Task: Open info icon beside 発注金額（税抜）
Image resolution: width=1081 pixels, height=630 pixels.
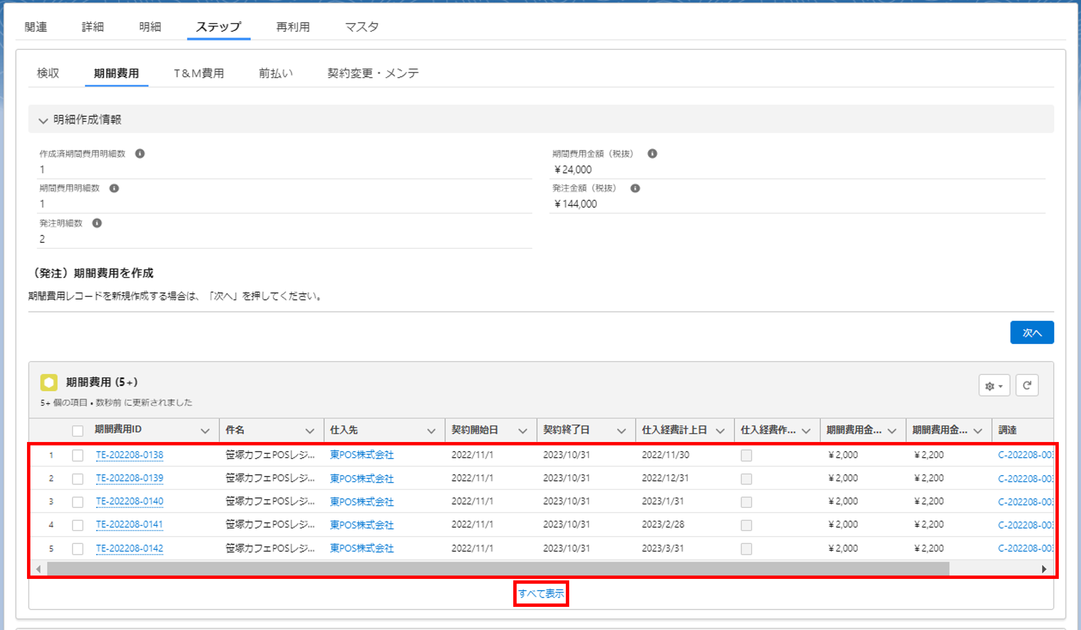Action: point(635,188)
